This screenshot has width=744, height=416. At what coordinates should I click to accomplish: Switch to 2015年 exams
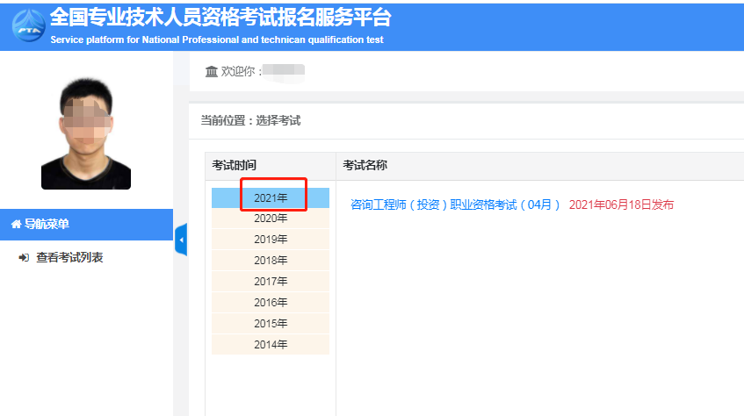tap(271, 324)
